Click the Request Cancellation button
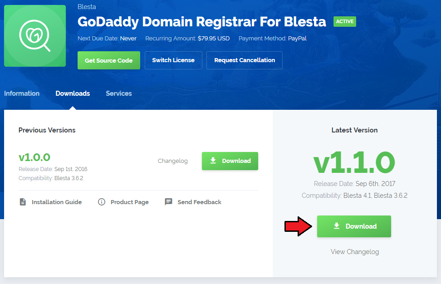Image resolution: width=441 pixels, height=284 pixels. pos(245,60)
